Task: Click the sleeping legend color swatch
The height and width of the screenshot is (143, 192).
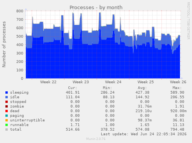Action: pos(7,93)
